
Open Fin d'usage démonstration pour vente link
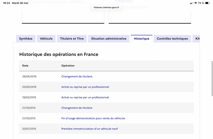[x=93, y=118]
